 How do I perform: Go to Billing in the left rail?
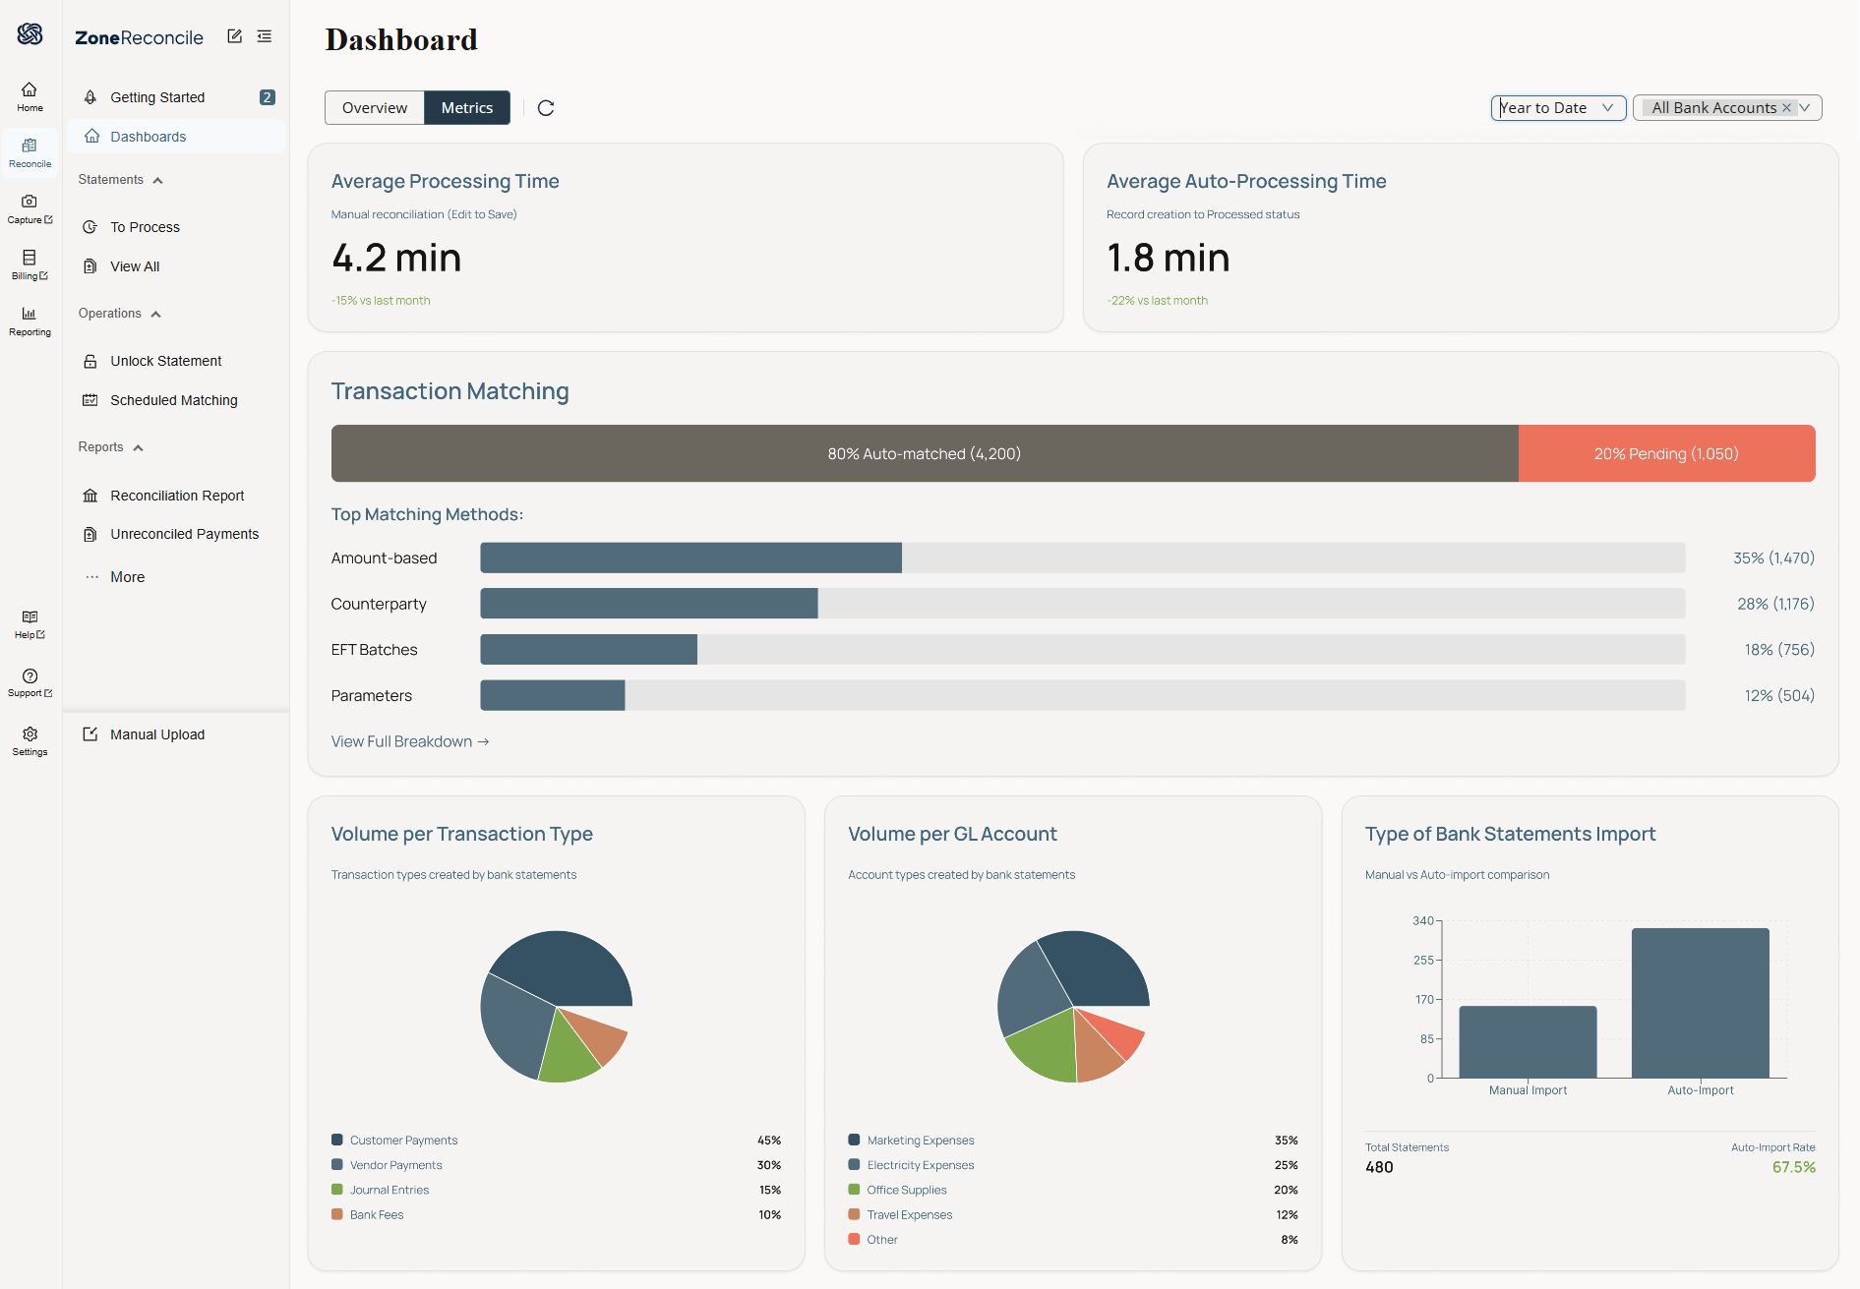coord(30,264)
